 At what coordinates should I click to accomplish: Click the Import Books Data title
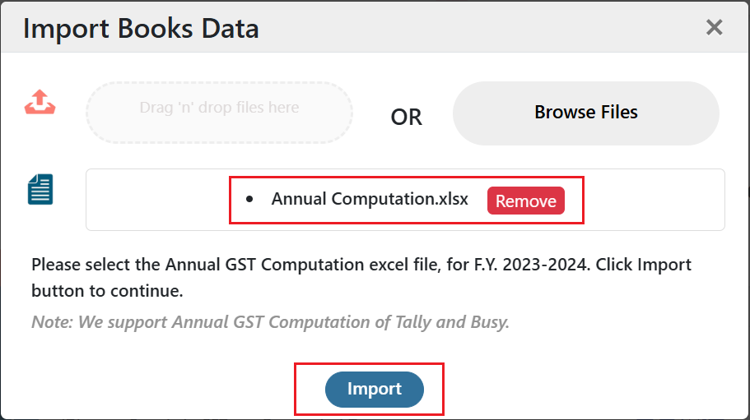[141, 29]
